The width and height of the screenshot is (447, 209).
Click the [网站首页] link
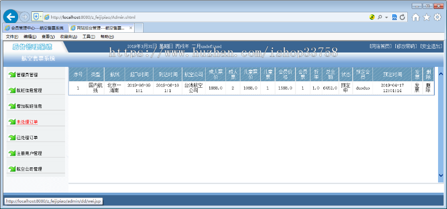point(380,47)
